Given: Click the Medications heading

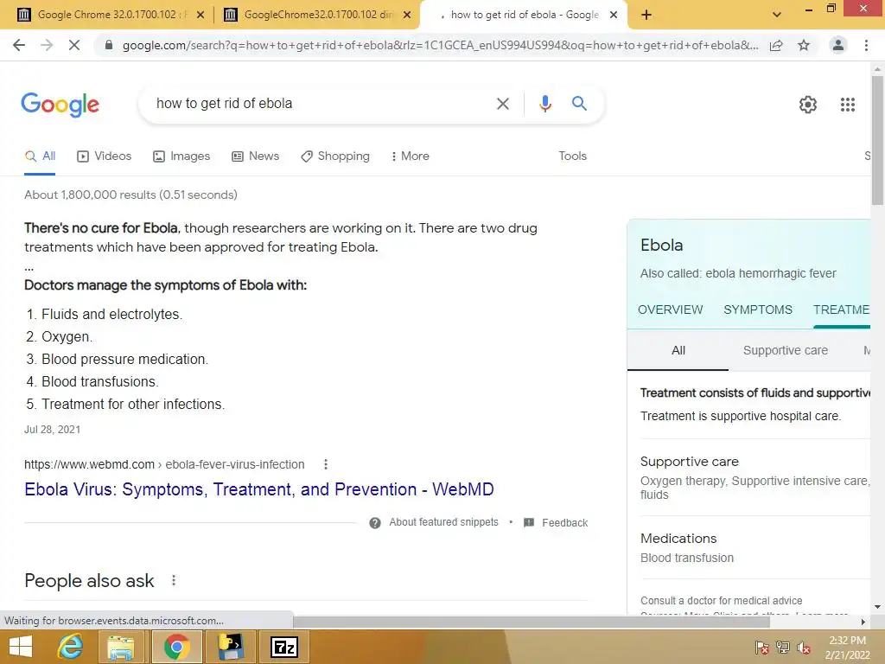Looking at the screenshot, I should pyautogui.click(x=678, y=539).
